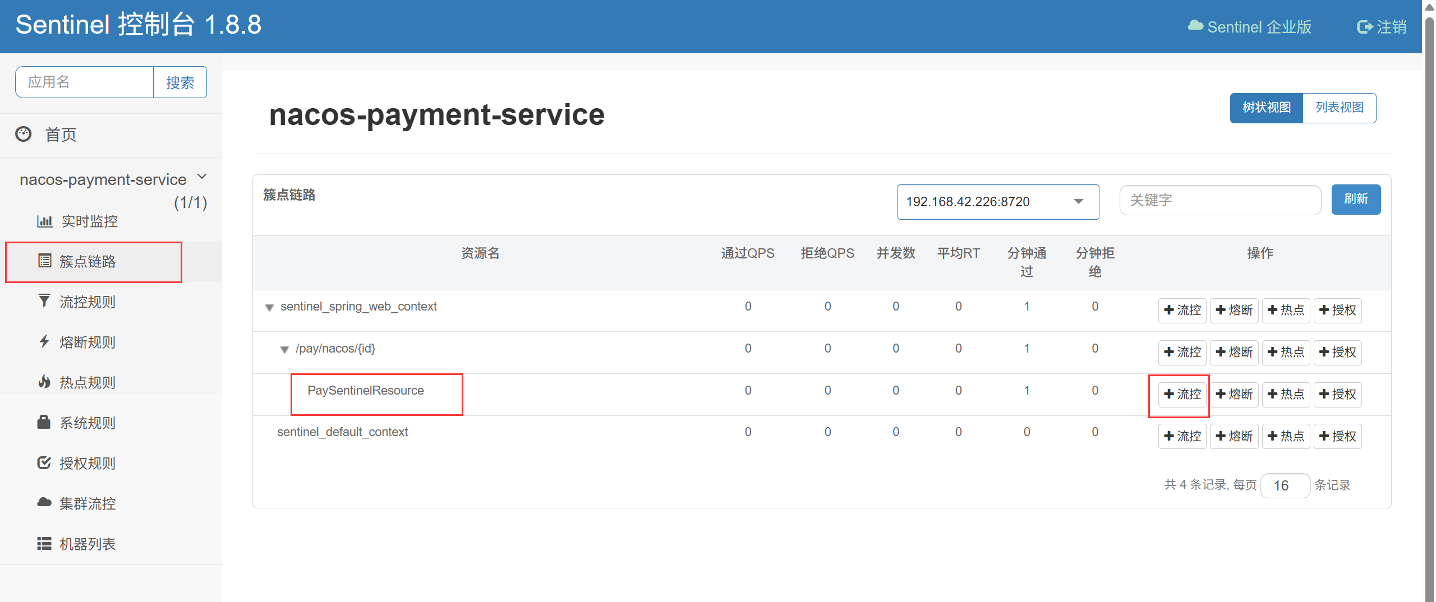
Task: Click the cloud icon for 集群流控
Action: tap(44, 502)
